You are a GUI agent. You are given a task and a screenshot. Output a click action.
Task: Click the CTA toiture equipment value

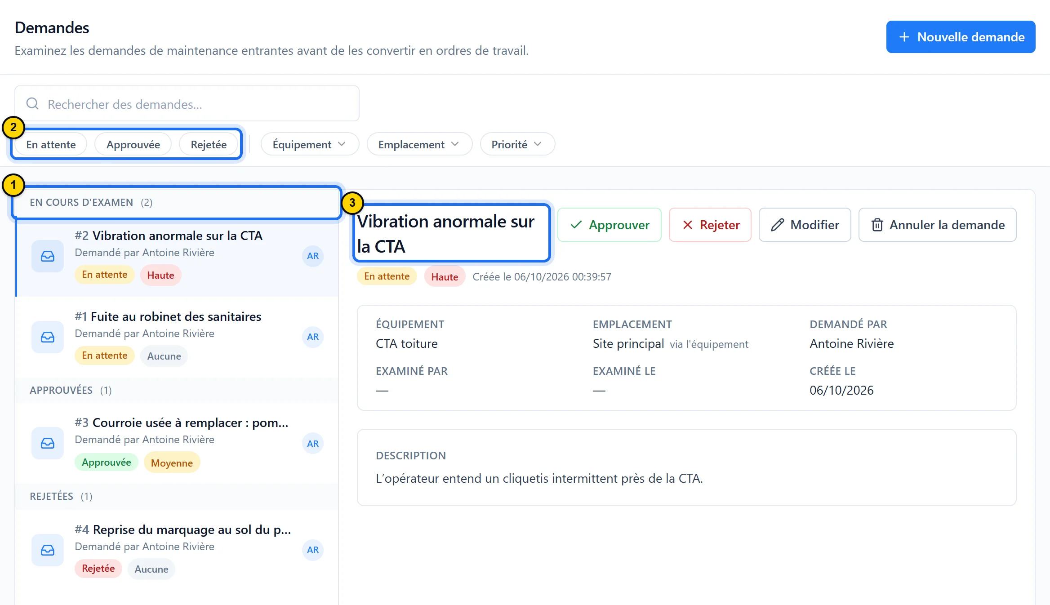407,344
